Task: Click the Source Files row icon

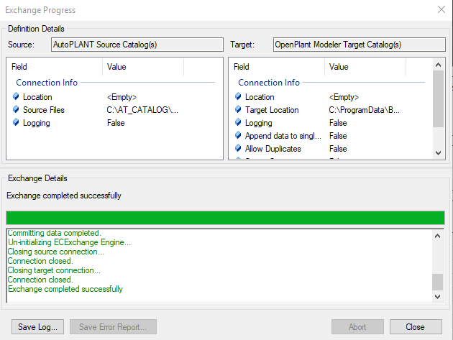Action: pos(16,109)
